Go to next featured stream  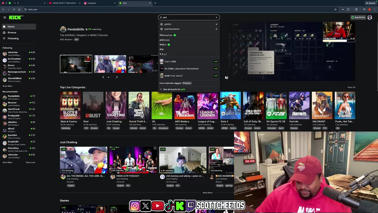pyautogui.click(x=117, y=77)
